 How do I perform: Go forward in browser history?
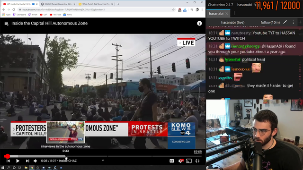point(9,9)
